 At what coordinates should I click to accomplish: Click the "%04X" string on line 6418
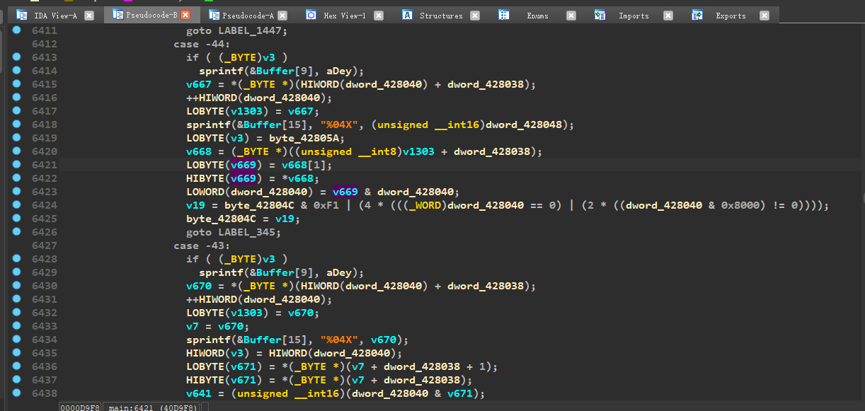(339, 125)
